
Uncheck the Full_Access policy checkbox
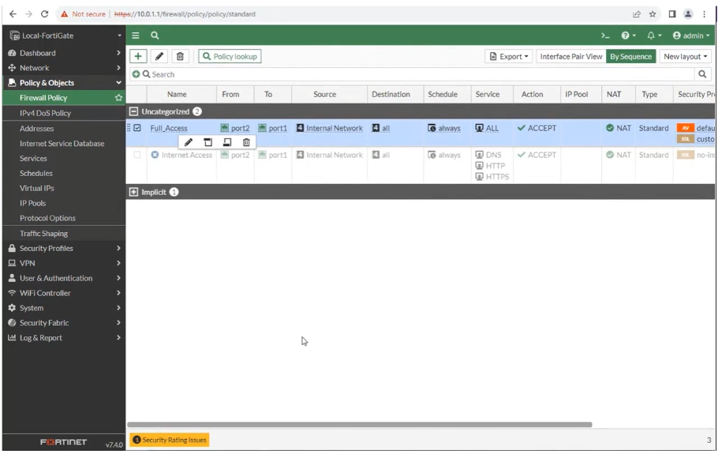[x=137, y=128]
